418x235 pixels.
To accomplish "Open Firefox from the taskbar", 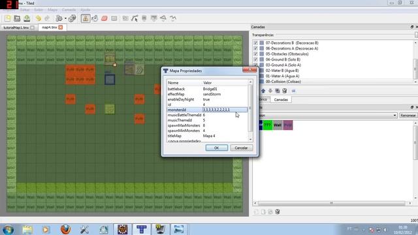I will 65,229.
